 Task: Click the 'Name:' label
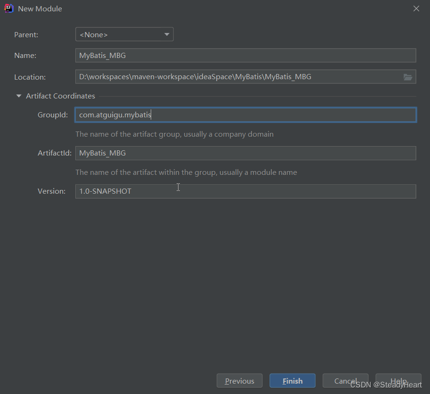click(25, 56)
